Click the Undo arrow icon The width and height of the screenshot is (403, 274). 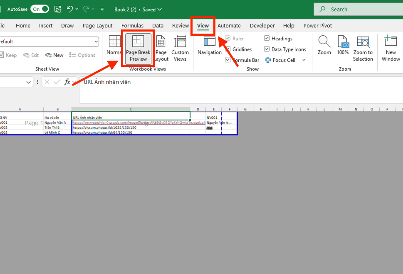pos(69,9)
